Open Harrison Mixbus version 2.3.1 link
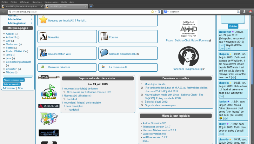Viewport: 254px width, 144px height. (159, 130)
